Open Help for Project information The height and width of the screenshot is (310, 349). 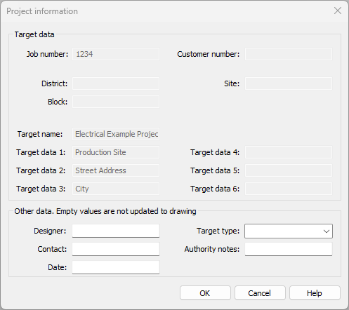(315, 292)
